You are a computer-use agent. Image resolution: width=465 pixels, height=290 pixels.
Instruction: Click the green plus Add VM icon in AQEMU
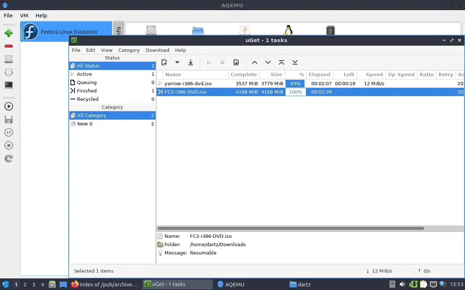[x=9, y=33]
